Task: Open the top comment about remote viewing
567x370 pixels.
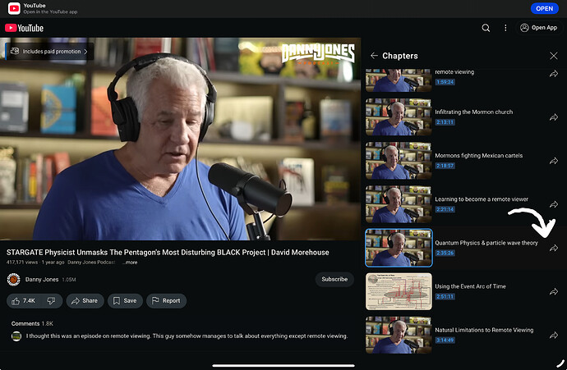Action: tap(187, 336)
